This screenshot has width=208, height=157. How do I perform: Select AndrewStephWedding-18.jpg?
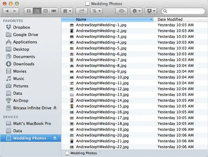click(x=135, y=124)
